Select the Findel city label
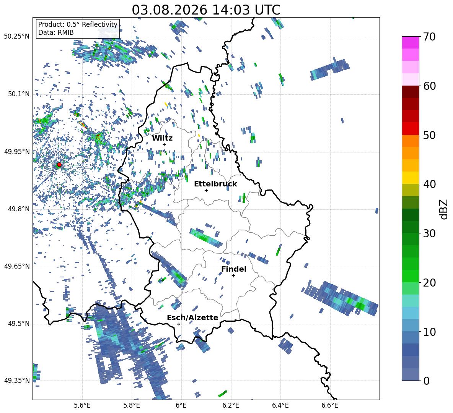This screenshot has height=413, width=453. 234,269
